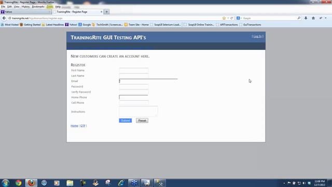Click the Cell Phone input field
The image size is (332, 187).
(x=134, y=103)
